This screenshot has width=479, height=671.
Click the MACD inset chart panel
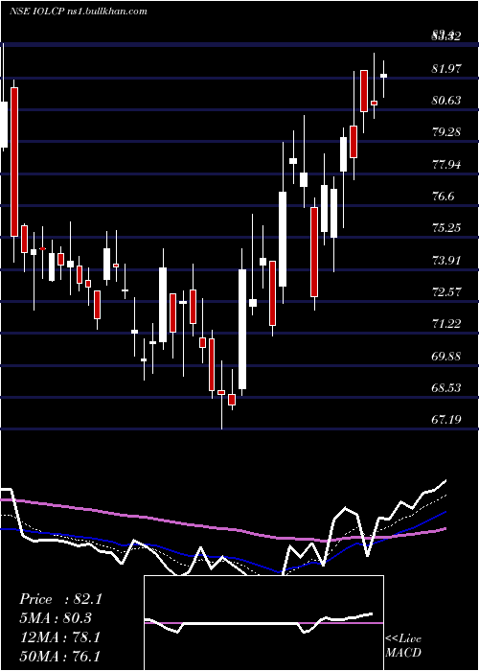263,623
